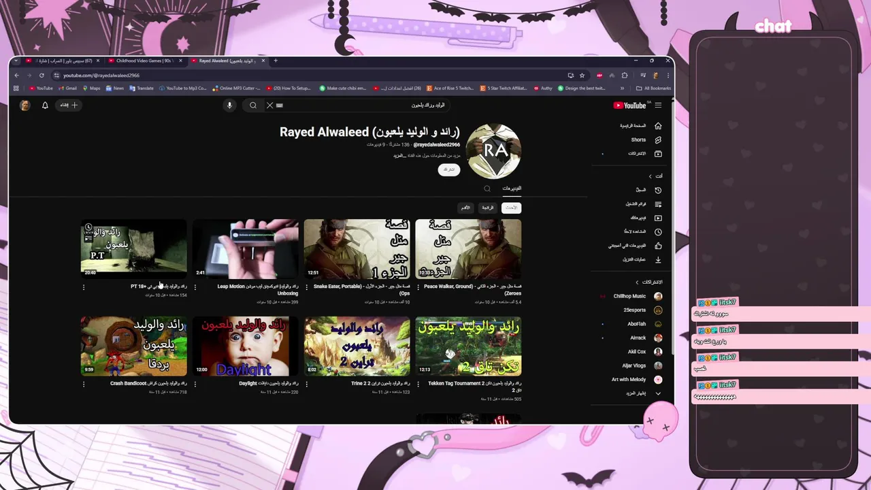Viewport: 871px width, 490px height.
Task: Search within channel magnifier icon
Action: point(487,189)
